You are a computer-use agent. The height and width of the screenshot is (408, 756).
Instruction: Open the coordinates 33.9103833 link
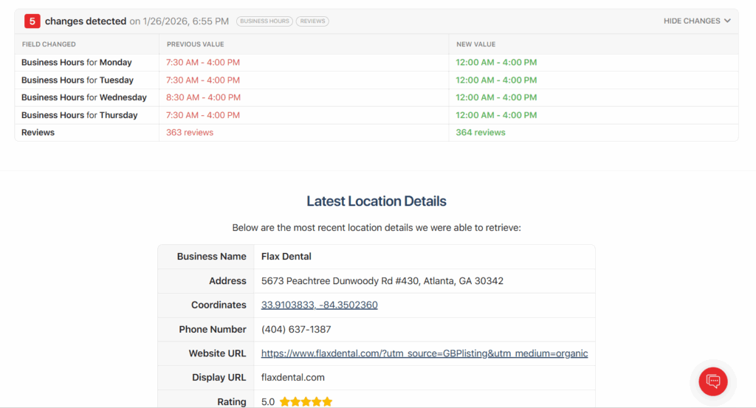click(319, 305)
